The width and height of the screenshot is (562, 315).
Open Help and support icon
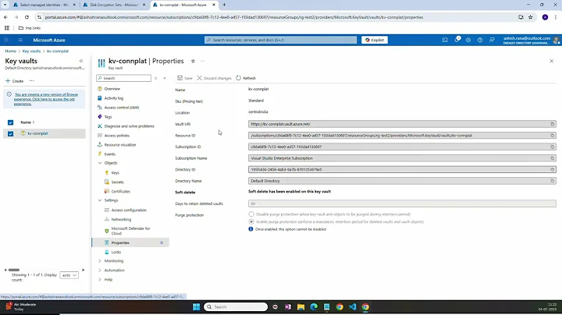click(480, 40)
